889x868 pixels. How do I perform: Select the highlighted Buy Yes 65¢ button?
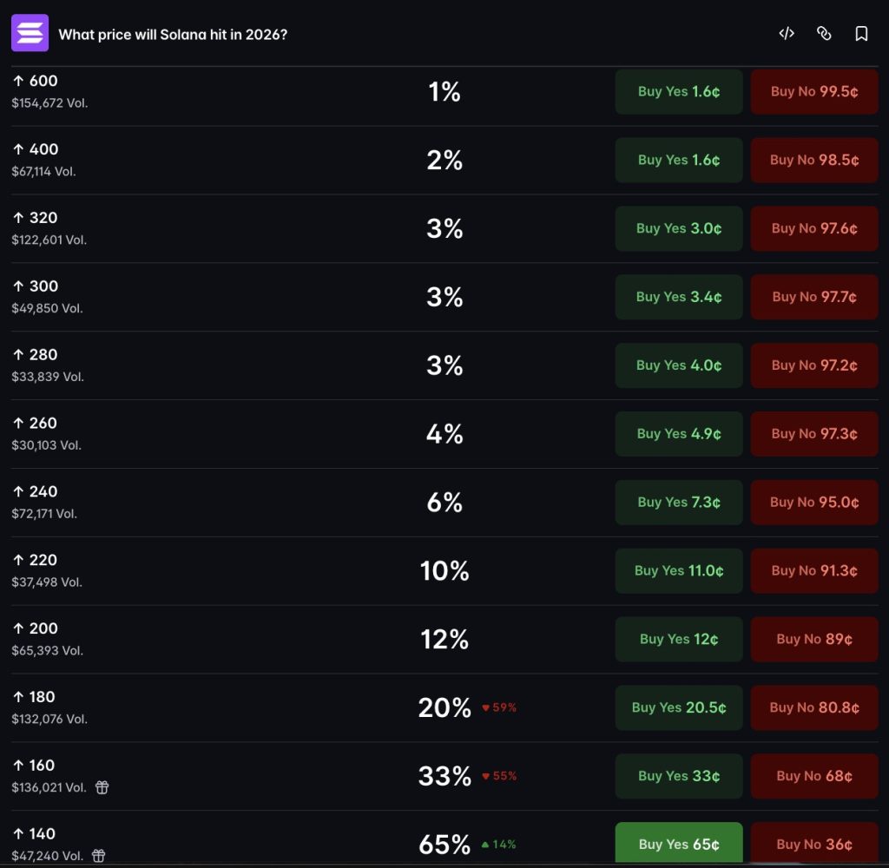[679, 844]
